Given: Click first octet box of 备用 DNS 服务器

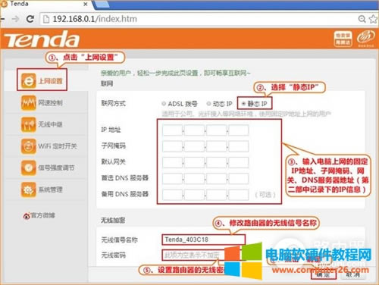Looking at the screenshot, I should (x=172, y=195).
